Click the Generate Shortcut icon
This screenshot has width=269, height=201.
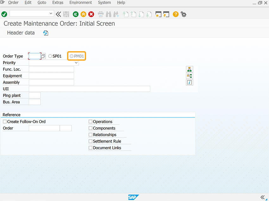coord(166,14)
